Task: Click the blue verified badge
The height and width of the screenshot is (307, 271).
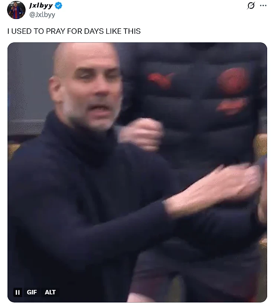Action: tap(58, 6)
